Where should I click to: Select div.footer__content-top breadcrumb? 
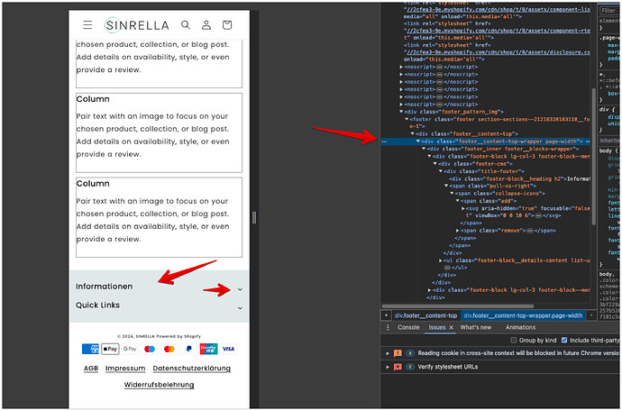(425, 315)
